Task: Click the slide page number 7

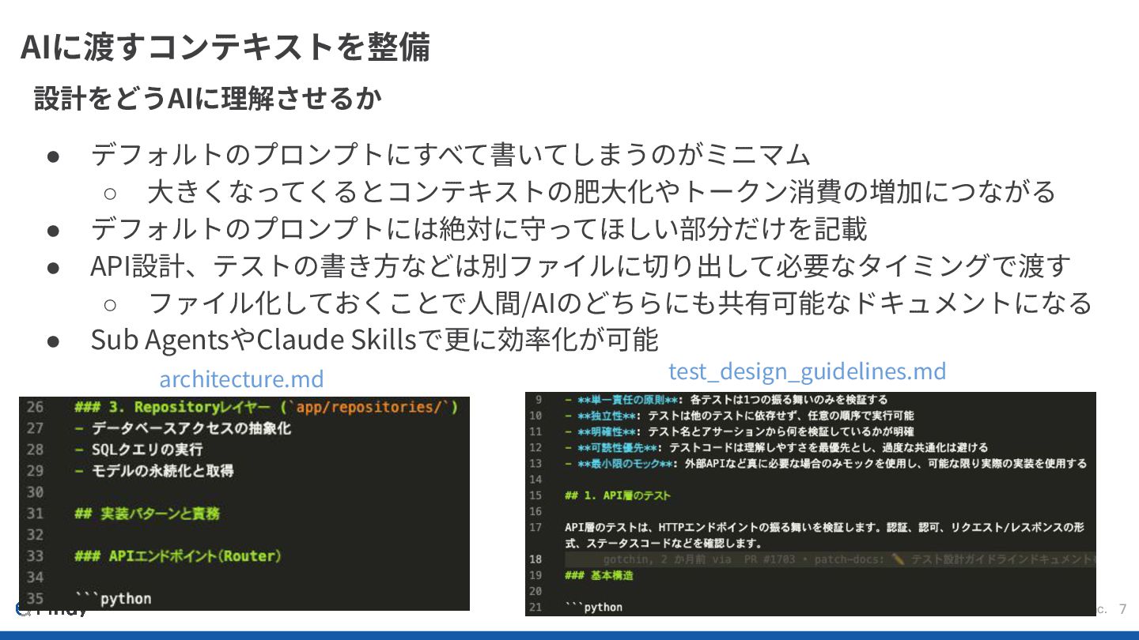Action: tap(1122, 609)
